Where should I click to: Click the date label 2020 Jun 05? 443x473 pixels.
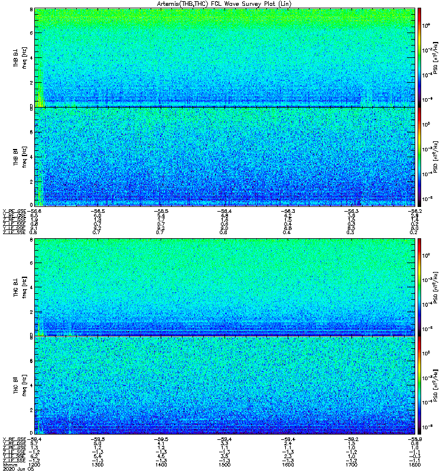18,469
